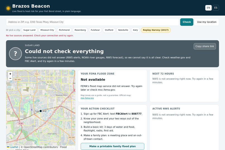Click the 'Could not check everything' heading

[x=64, y=51]
